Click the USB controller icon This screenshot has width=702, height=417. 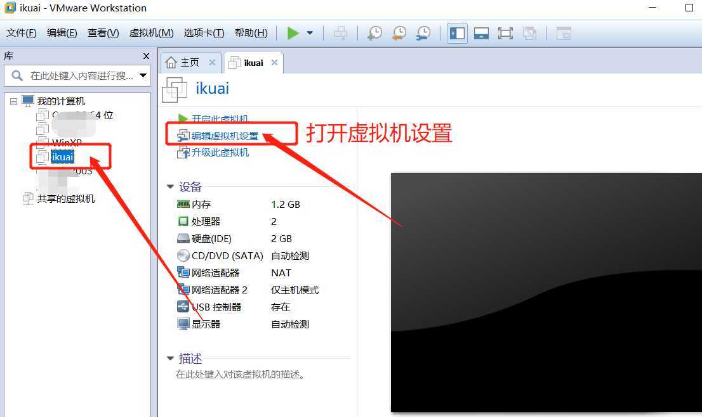pyautogui.click(x=183, y=307)
